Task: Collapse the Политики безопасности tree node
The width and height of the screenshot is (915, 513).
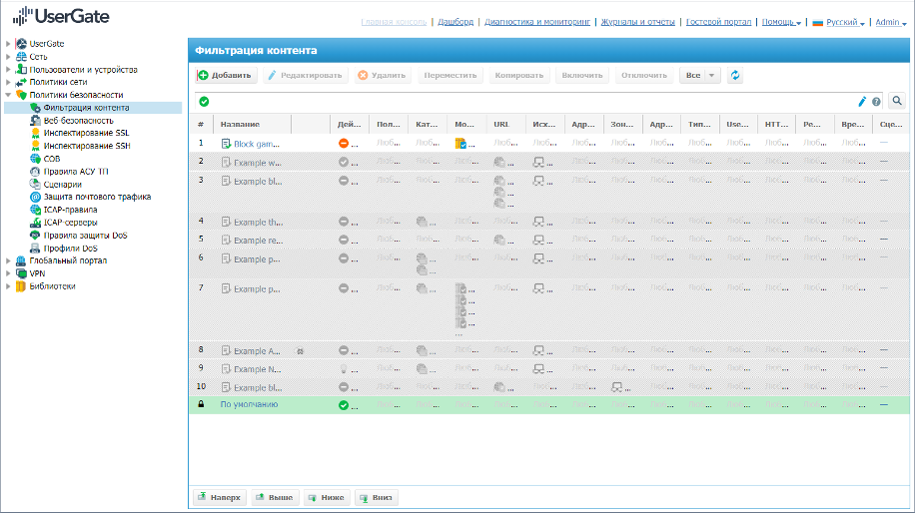Action: click(9, 95)
